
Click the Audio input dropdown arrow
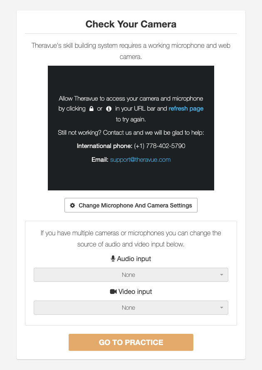(221, 275)
